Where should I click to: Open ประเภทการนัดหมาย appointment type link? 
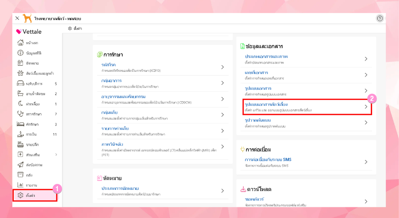[120, 188]
